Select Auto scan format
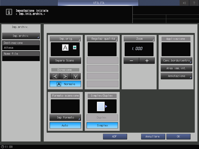 point(65,126)
